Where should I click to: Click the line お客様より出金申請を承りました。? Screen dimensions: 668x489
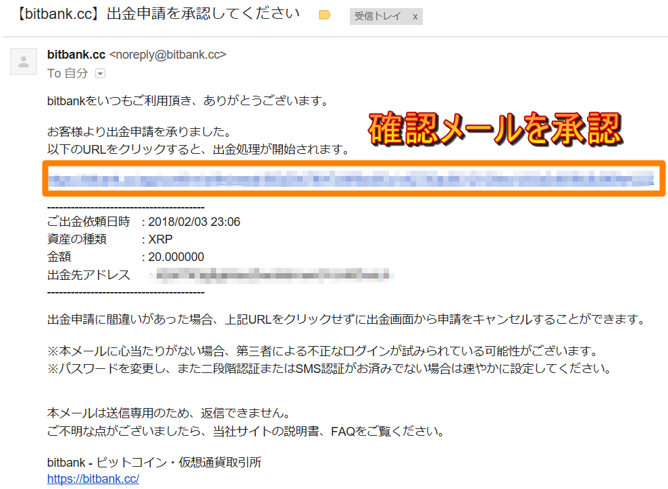coord(139,132)
